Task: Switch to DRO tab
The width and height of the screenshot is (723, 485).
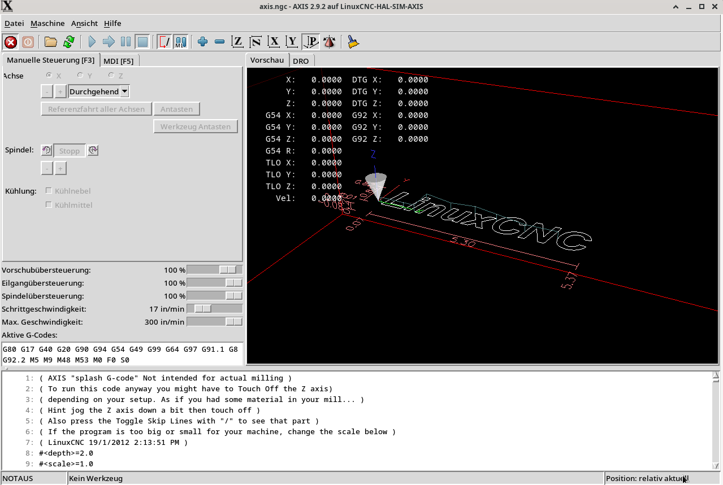Action: coord(301,61)
